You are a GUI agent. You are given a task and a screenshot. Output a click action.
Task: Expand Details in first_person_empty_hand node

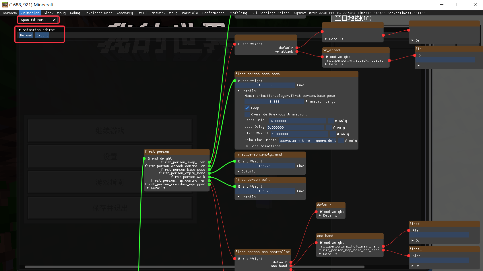click(238, 171)
